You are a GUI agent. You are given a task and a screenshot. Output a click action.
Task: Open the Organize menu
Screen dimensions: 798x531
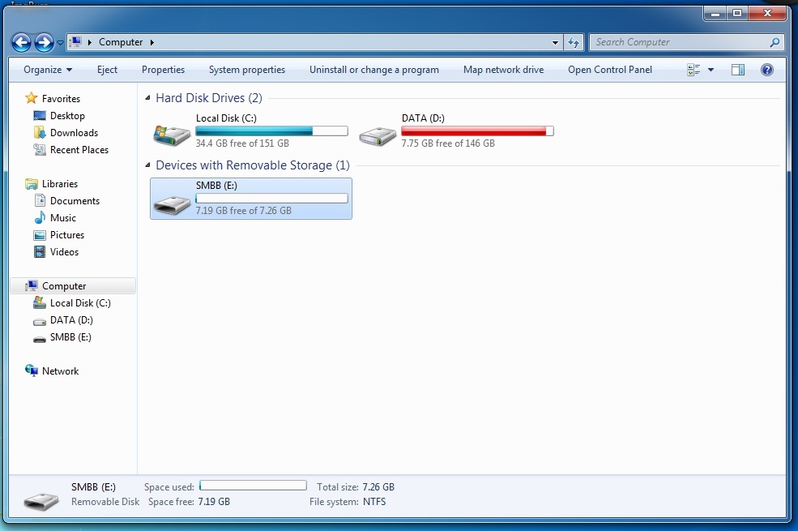tap(48, 70)
